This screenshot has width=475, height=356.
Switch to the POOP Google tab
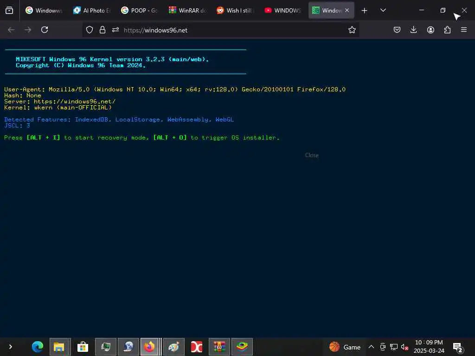pyautogui.click(x=140, y=10)
